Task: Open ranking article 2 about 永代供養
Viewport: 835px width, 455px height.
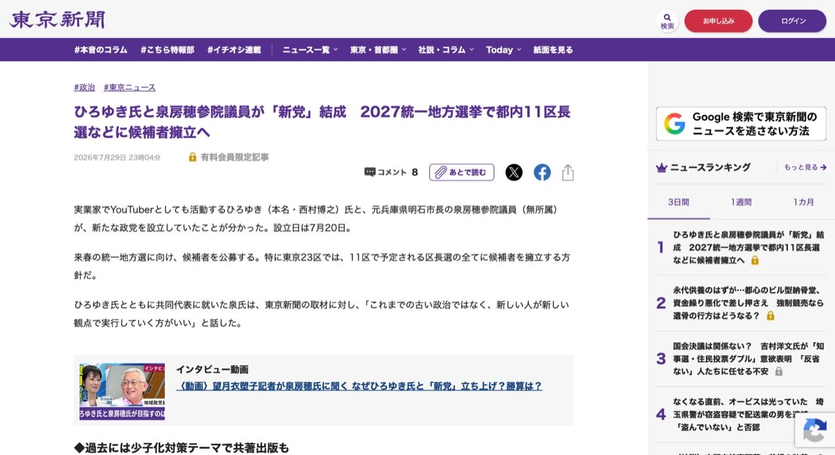Action: click(x=749, y=302)
